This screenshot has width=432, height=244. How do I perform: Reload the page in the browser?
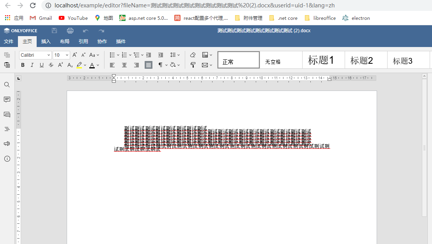click(x=33, y=5)
